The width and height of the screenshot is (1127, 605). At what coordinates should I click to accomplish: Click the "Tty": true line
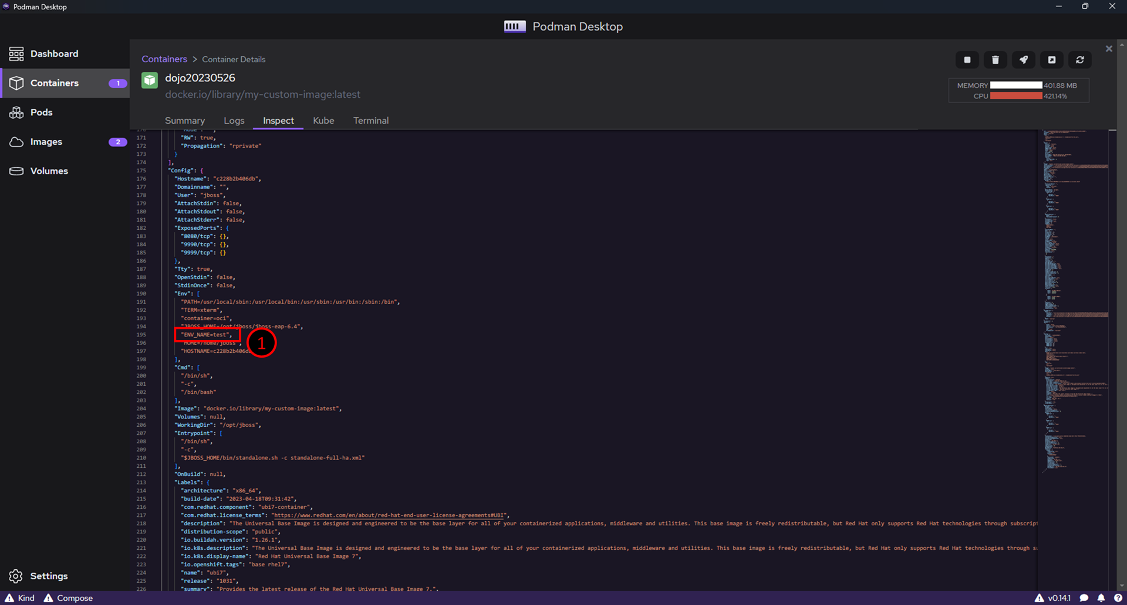pos(194,269)
